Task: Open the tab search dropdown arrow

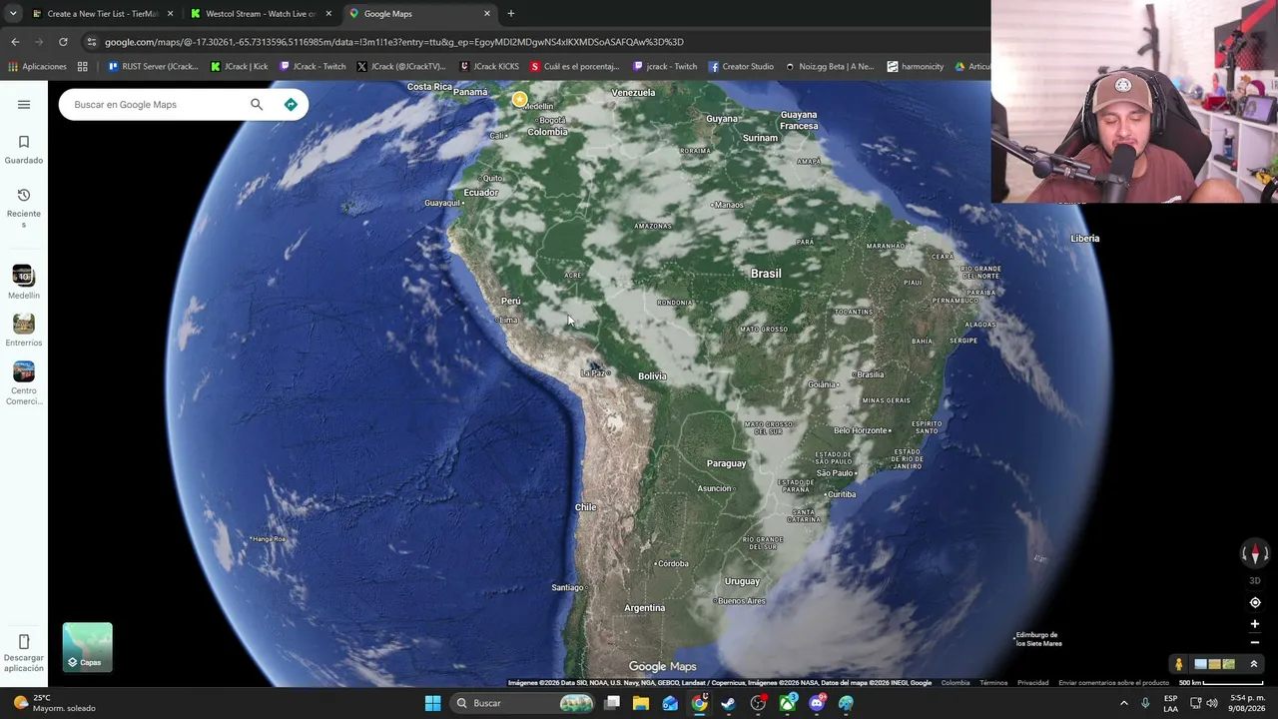Action: tap(14, 14)
